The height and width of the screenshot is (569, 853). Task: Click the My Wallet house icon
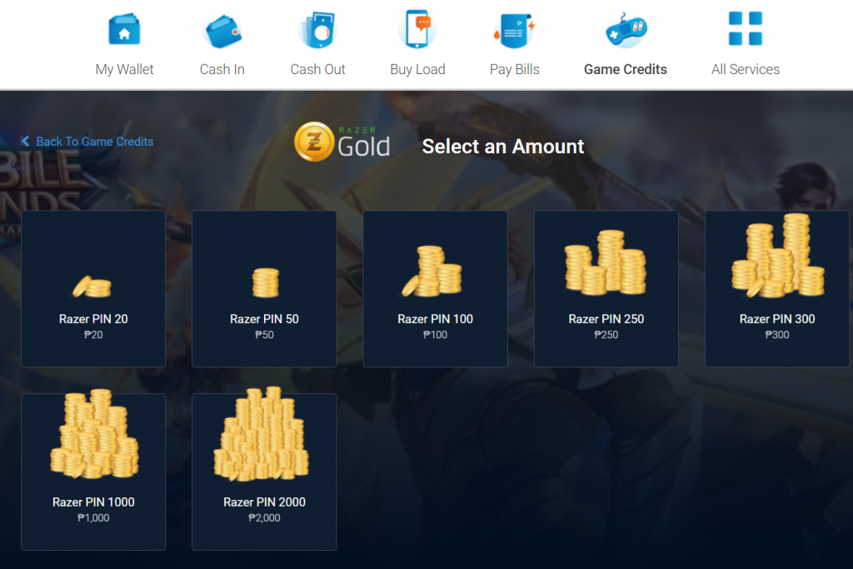pos(124,29)
